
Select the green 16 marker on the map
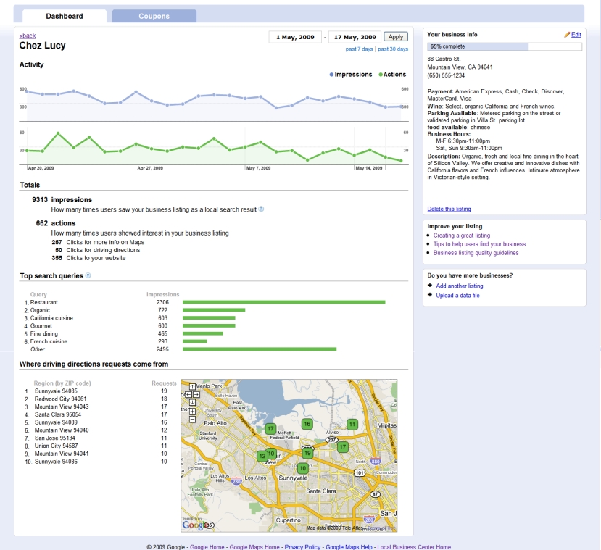tap(307, 424)
